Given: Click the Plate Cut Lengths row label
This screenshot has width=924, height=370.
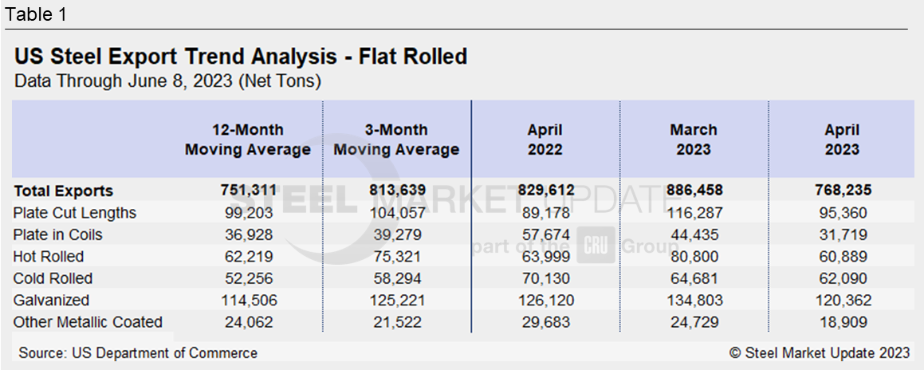Looking at the screenshot, I should pyautogui.click(x=75, y=213).
